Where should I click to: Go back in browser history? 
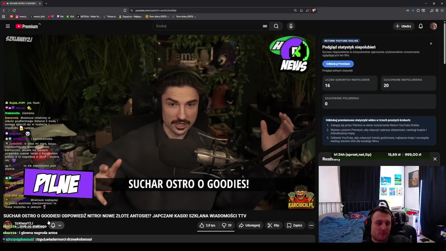(4, 10)
